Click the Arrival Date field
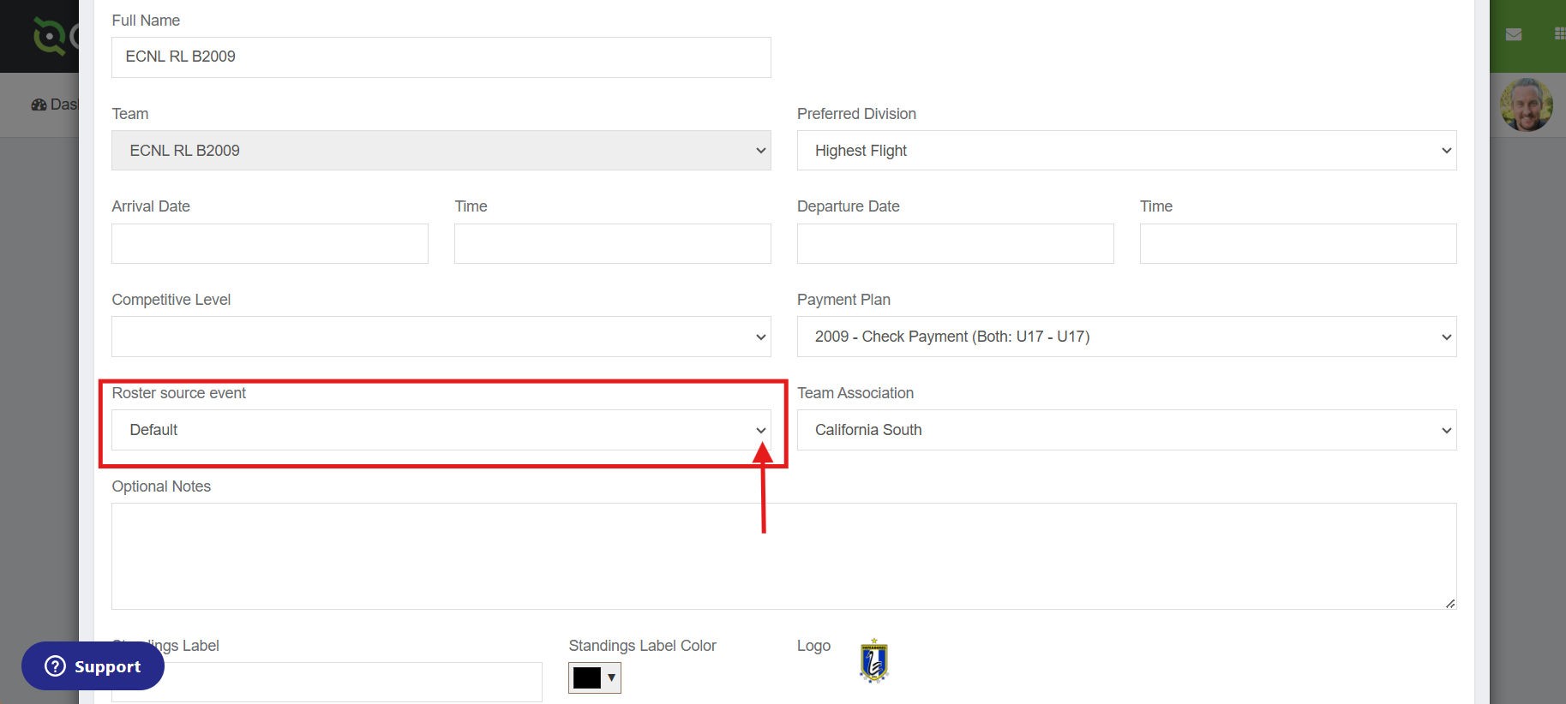Viewport: 1566px width, 704px height. click(x=270, y=244)
